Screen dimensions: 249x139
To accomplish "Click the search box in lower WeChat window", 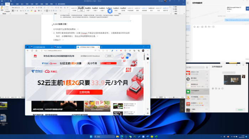I will coord(196,67).
